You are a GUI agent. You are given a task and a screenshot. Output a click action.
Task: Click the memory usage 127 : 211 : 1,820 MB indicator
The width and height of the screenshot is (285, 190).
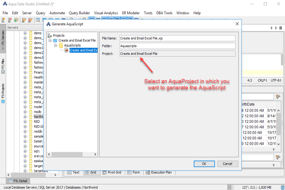[x=256, y=187]
